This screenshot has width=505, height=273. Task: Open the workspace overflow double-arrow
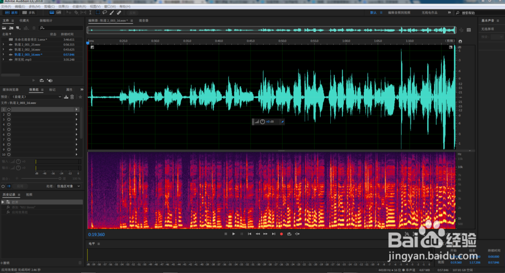[449, 13]
